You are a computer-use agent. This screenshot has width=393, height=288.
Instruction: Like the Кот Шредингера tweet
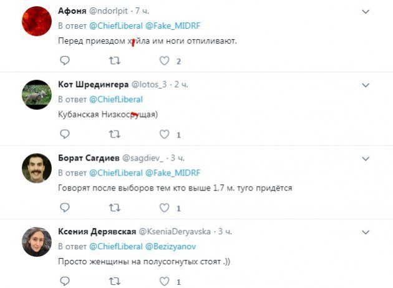[165, 134]
